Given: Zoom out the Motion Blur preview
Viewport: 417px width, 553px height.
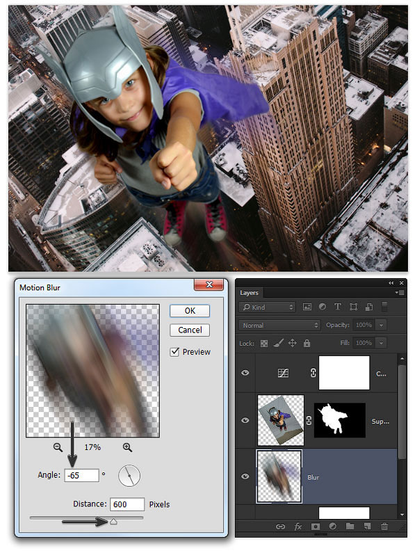Looking at the screenshot, I should point(58,447).
